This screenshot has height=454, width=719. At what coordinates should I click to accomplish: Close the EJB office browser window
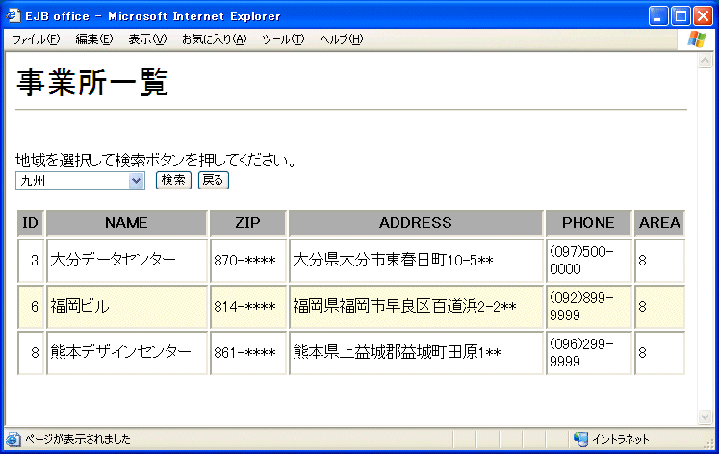(x=703, y=16)
